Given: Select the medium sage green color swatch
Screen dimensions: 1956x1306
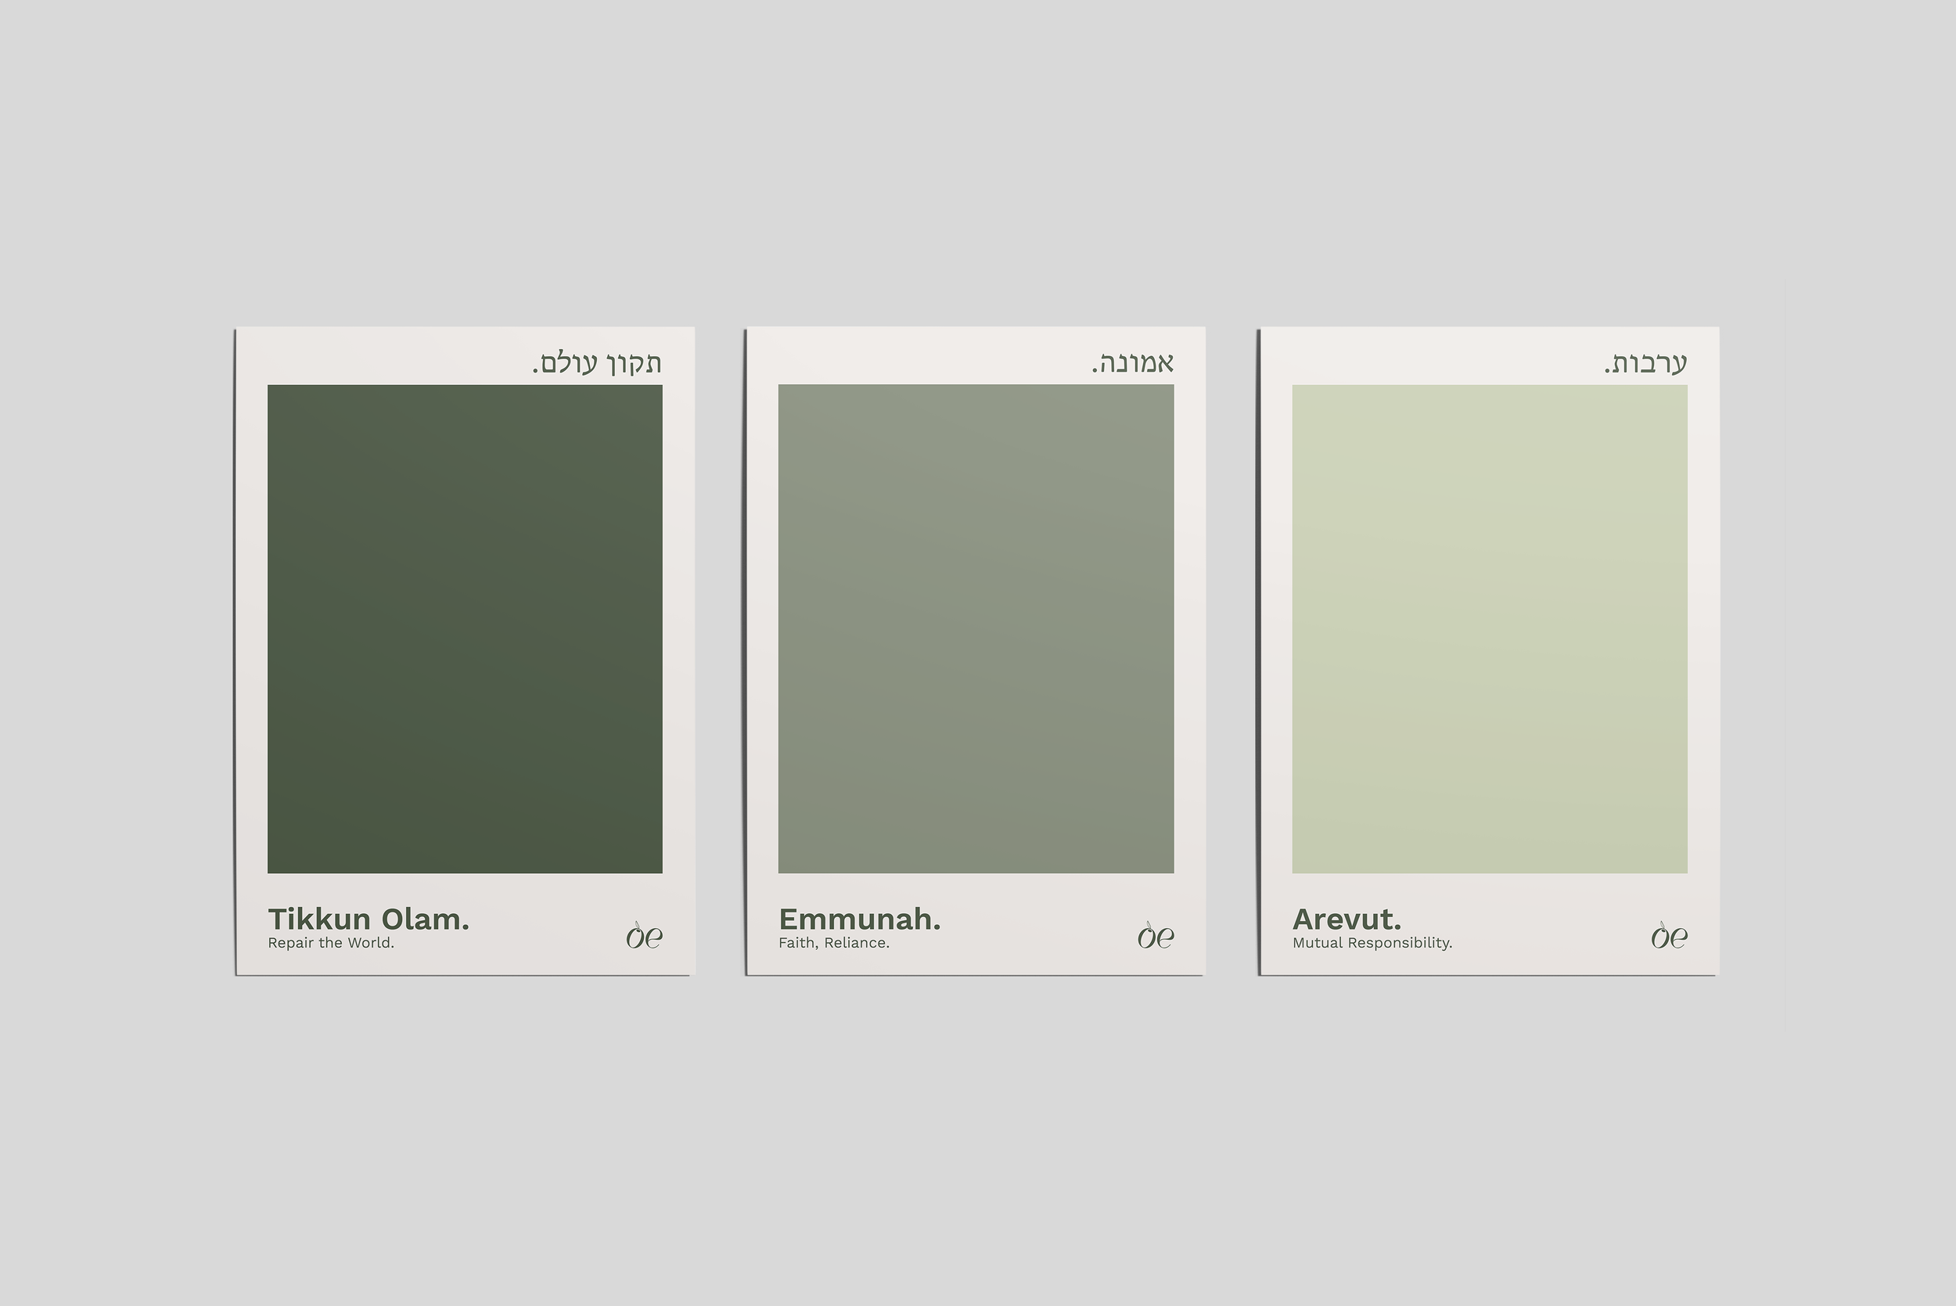Looking at the screenshot, I should (x=976, y=629).
